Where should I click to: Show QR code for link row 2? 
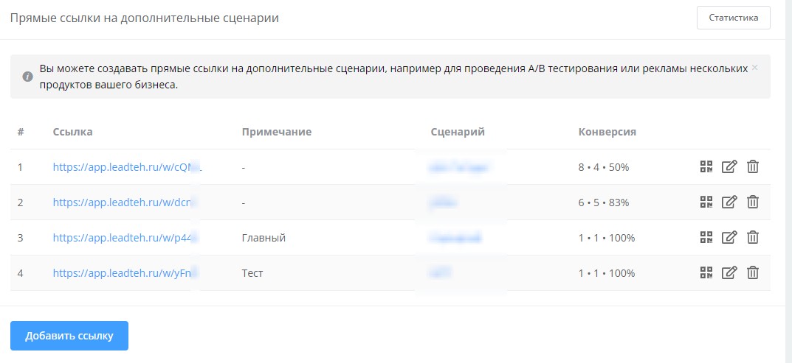coord(706,202)
